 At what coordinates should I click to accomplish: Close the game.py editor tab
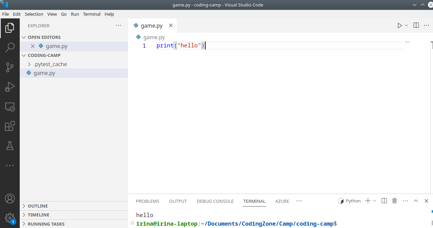point(171,26)
